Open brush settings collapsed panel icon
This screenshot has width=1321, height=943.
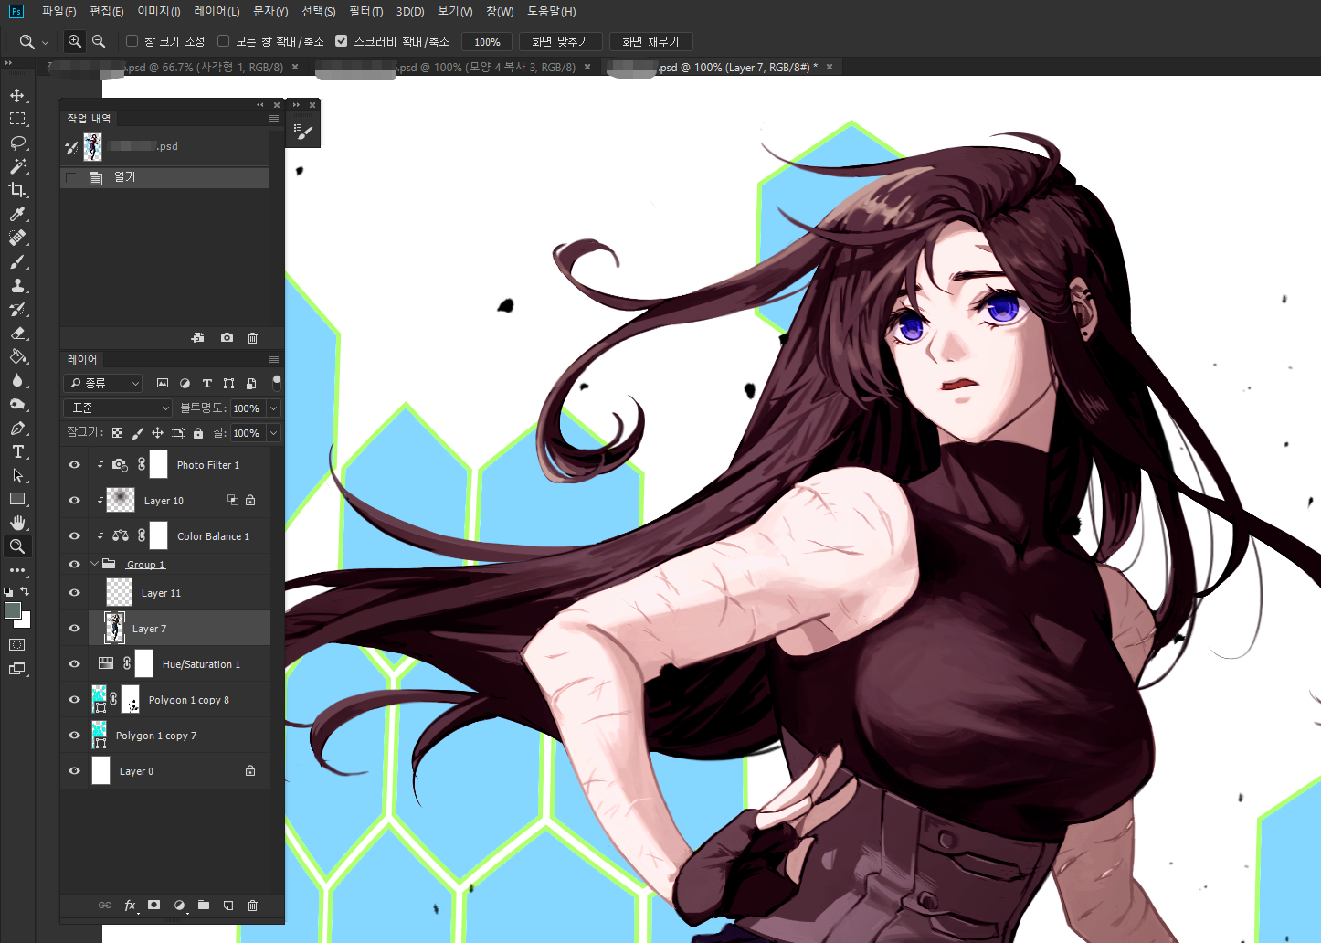[x=303, y=132]
